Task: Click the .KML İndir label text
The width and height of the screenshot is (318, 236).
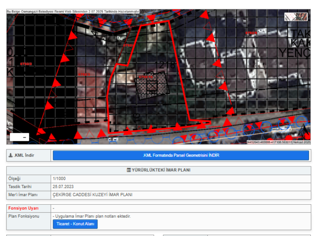Action: [x=24, y=155]
